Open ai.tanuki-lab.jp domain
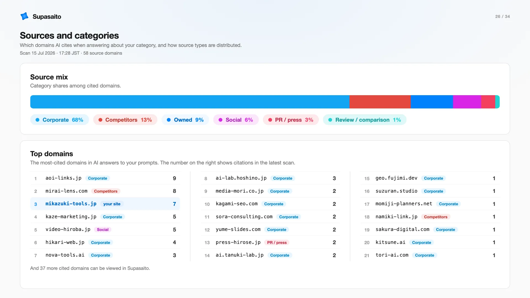 [270, 255]
